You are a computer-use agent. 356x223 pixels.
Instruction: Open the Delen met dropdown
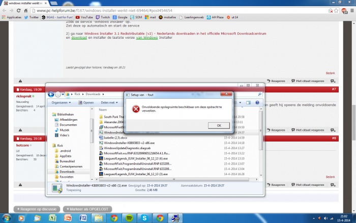(109, 102)
